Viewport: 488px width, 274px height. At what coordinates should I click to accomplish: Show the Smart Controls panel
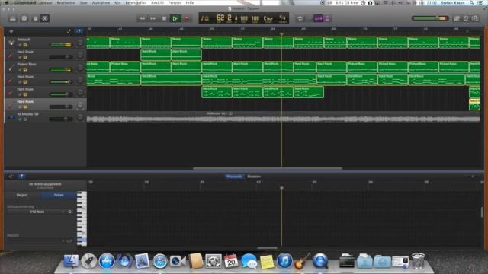[35, 18]
